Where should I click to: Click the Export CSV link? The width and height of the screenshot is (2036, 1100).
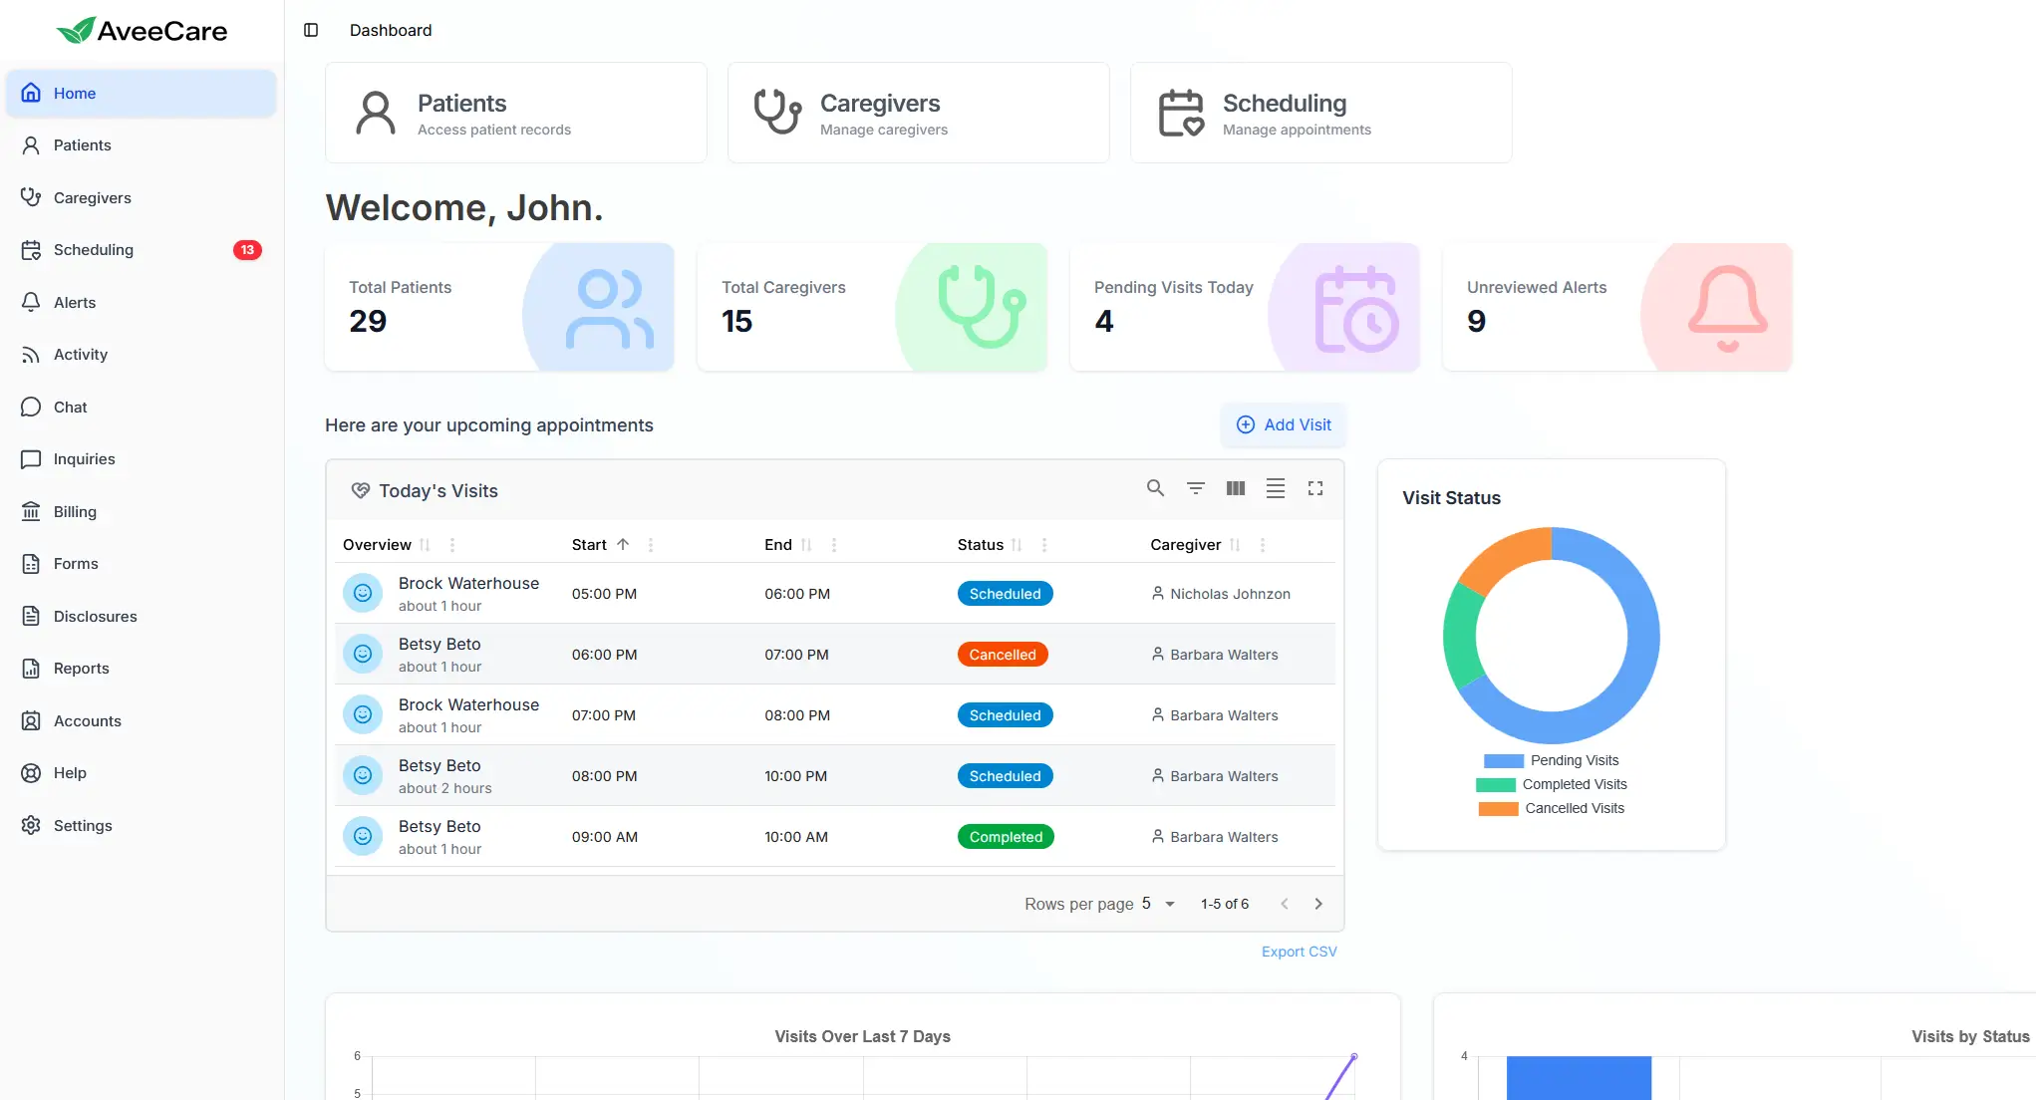(1299, 952)
